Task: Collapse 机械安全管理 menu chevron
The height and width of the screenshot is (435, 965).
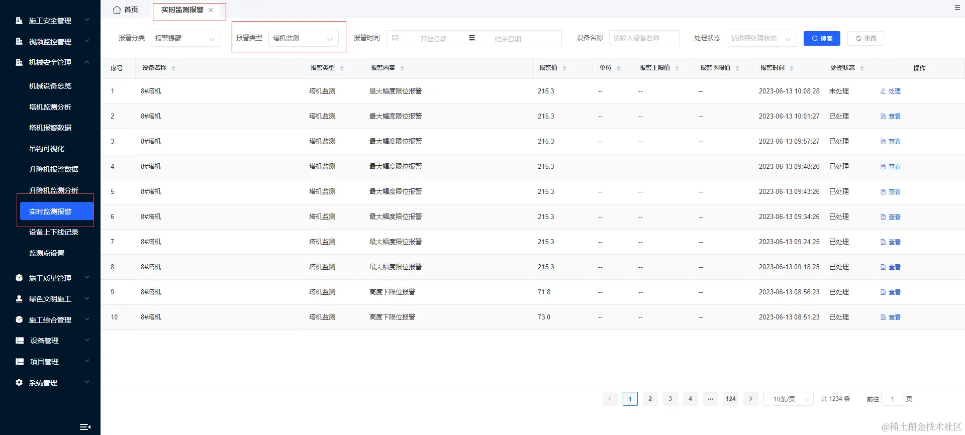Action: [x=87, y=62]
